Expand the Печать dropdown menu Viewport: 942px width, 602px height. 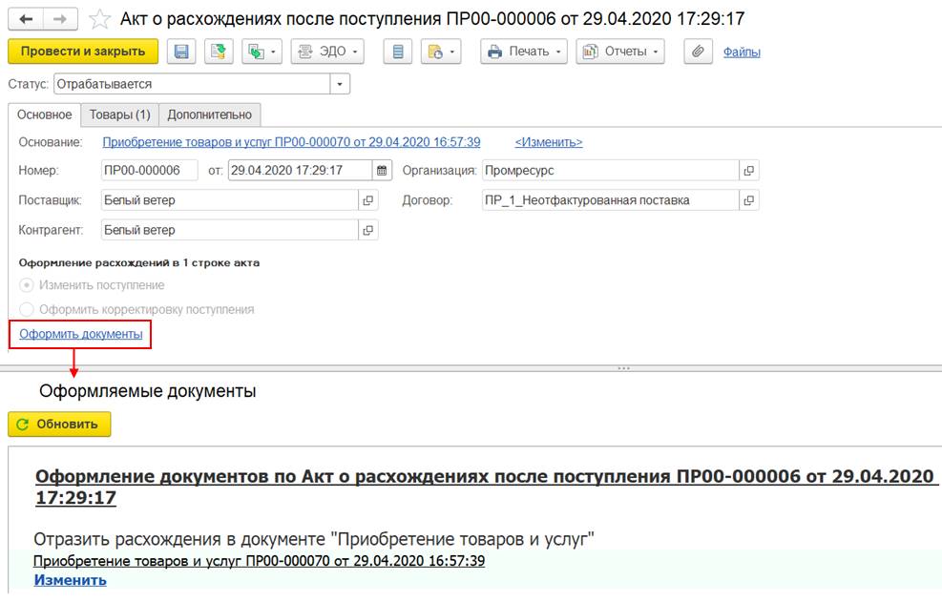[524, 52]
